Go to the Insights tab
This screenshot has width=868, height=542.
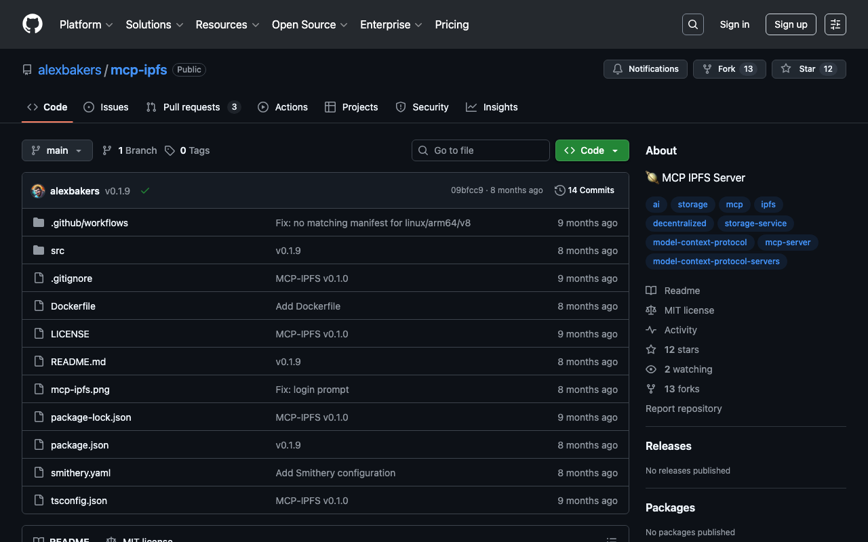click(x=492, y=107)
